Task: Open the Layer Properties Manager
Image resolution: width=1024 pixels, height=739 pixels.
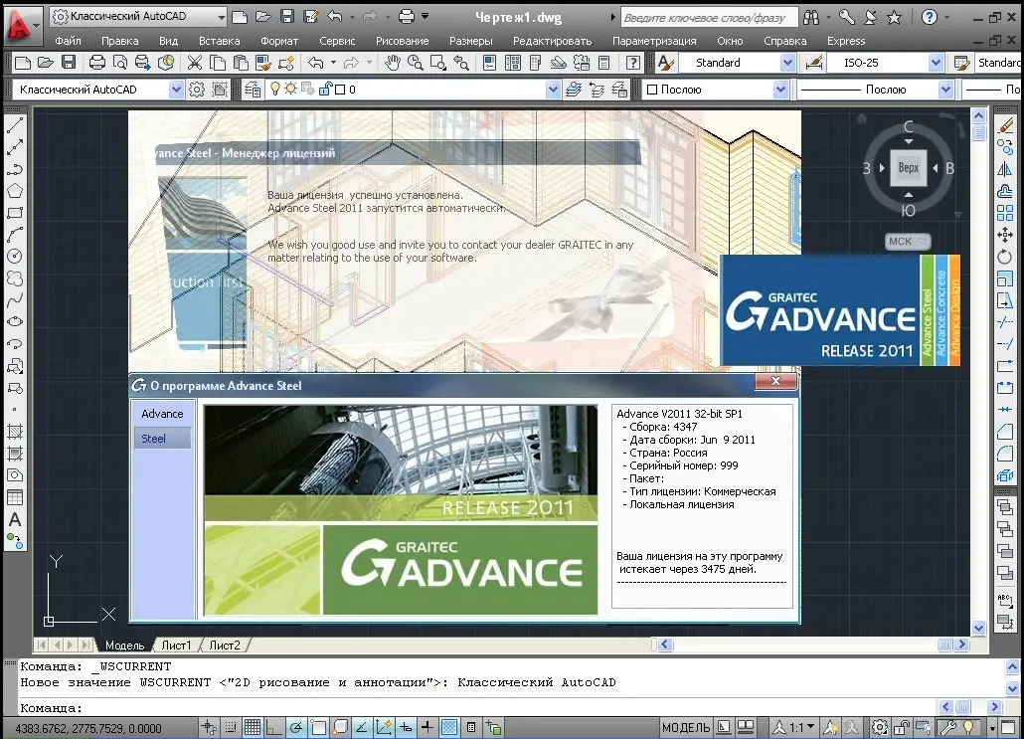Action: 253,89
